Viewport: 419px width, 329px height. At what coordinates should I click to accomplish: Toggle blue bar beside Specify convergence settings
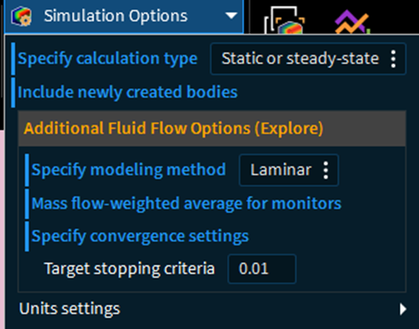coord(26,236)
